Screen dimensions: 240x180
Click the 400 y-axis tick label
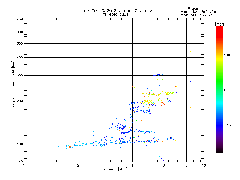point(20,57)
